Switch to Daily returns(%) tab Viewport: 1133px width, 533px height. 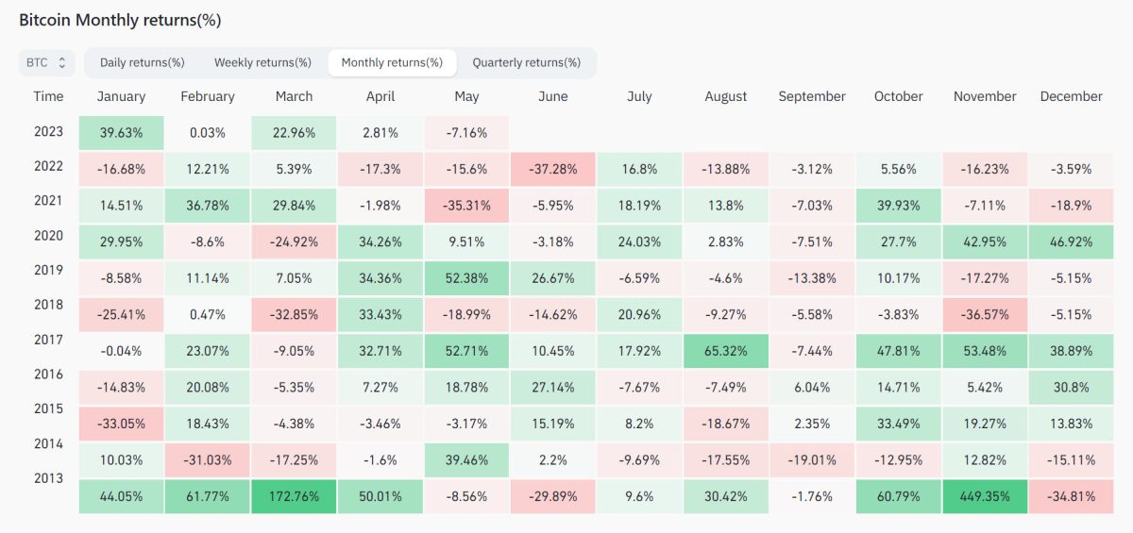click(x=142, y=62)
